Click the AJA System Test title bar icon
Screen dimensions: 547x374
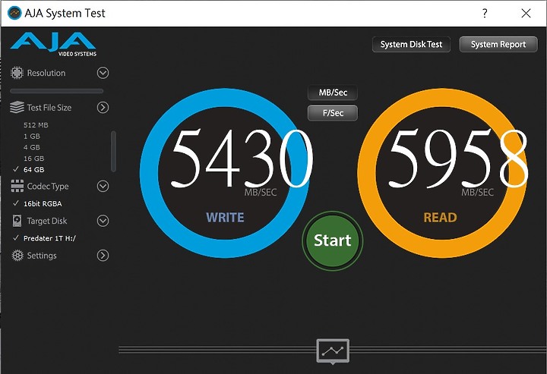14,13
